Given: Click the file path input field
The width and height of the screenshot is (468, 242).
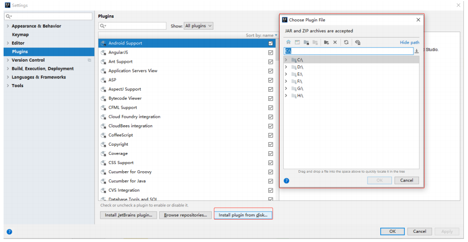Looking at the screenshot, I should [x=348, y=51].
